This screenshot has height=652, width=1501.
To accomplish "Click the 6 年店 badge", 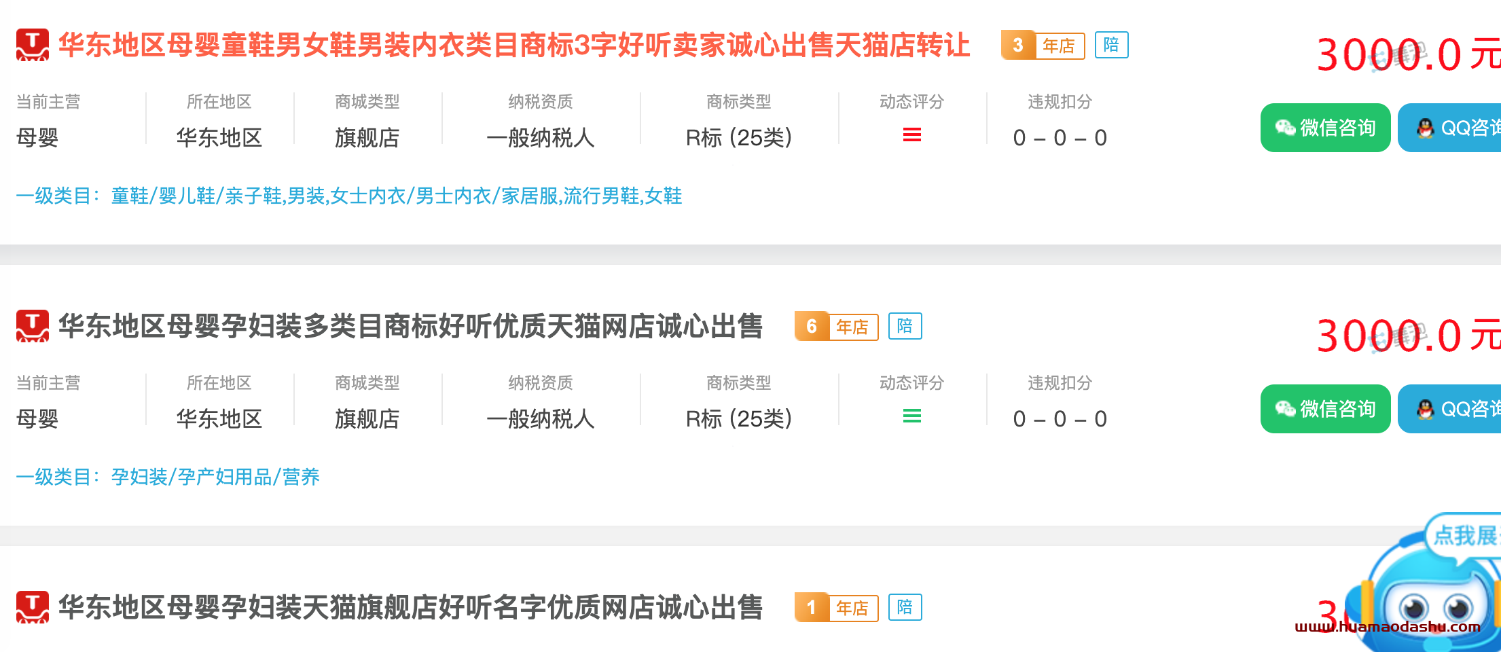I will point(836,327).
